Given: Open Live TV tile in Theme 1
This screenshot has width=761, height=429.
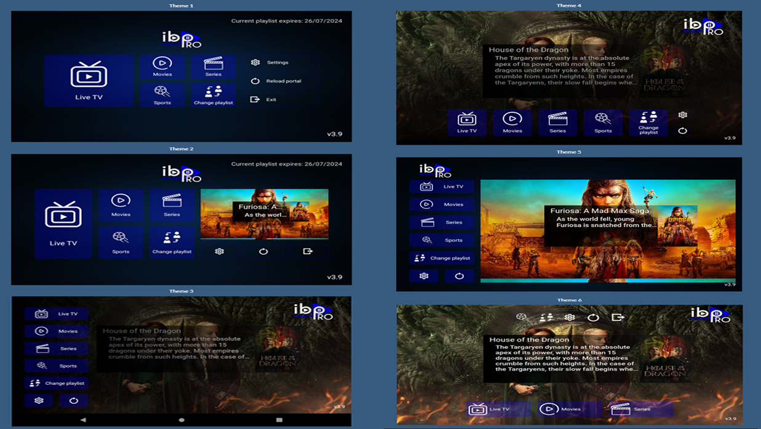Looking at the screenshot, I should pos(89,81).
